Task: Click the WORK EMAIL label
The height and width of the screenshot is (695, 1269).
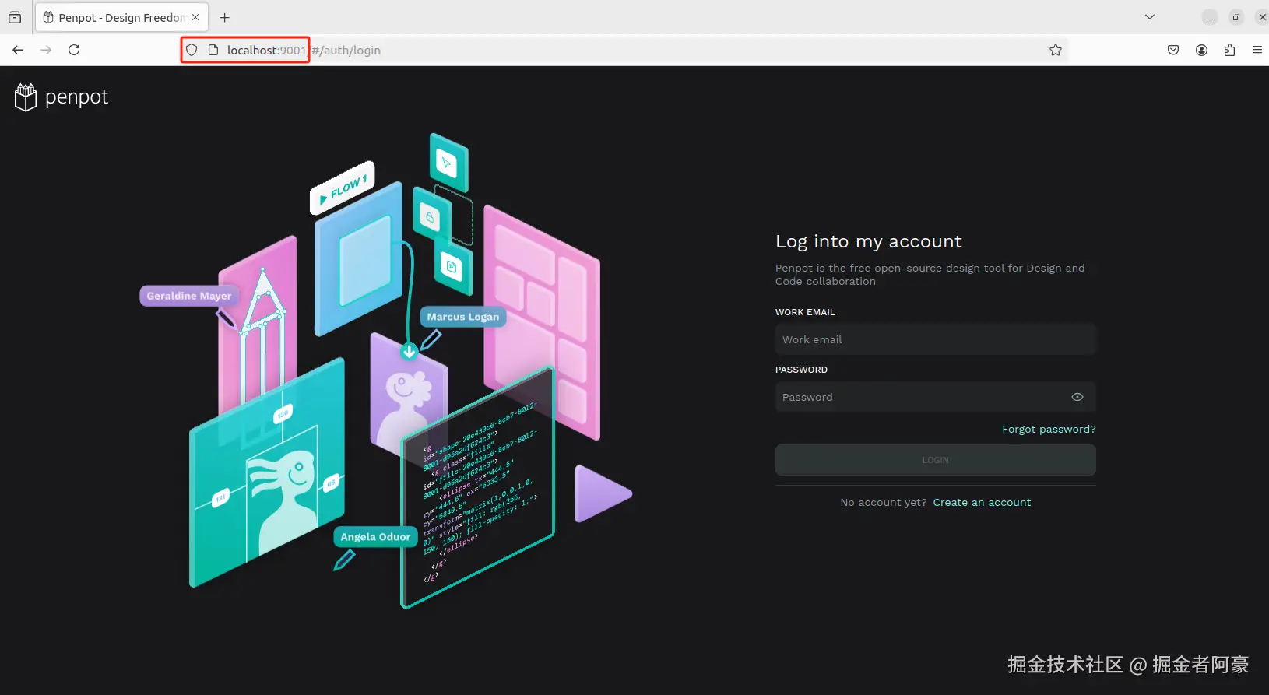Action: (x=805, y=312)
